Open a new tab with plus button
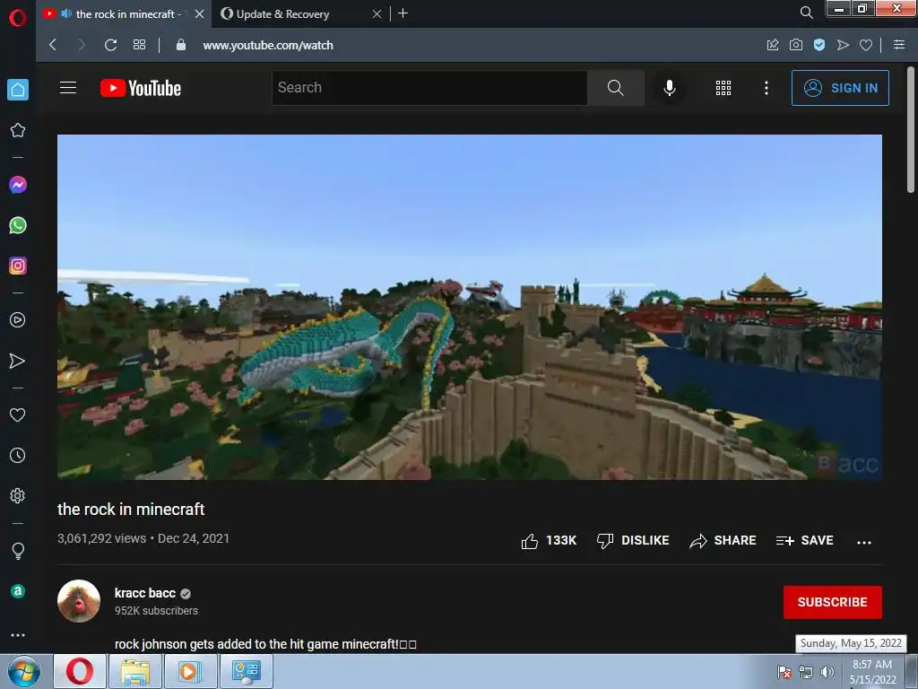 tap(403, 13)
